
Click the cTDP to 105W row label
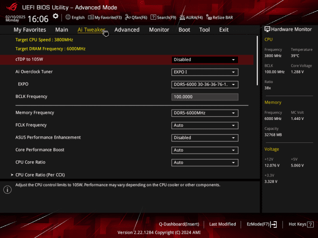click(x=29, y=59)
